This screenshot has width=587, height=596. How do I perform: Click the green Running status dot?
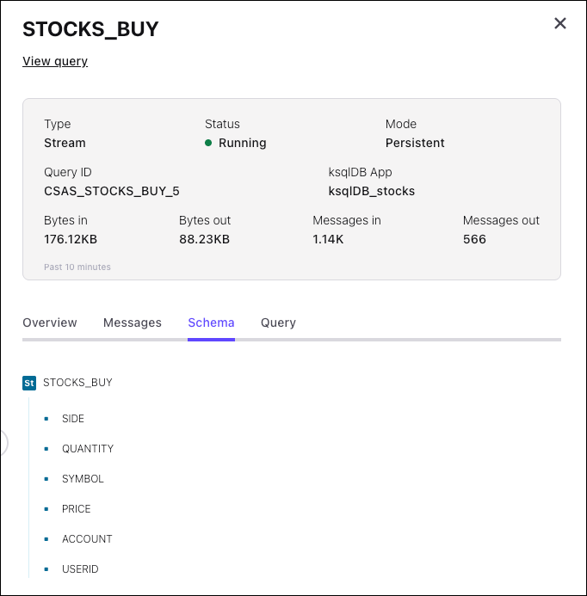tap(208, 144)
